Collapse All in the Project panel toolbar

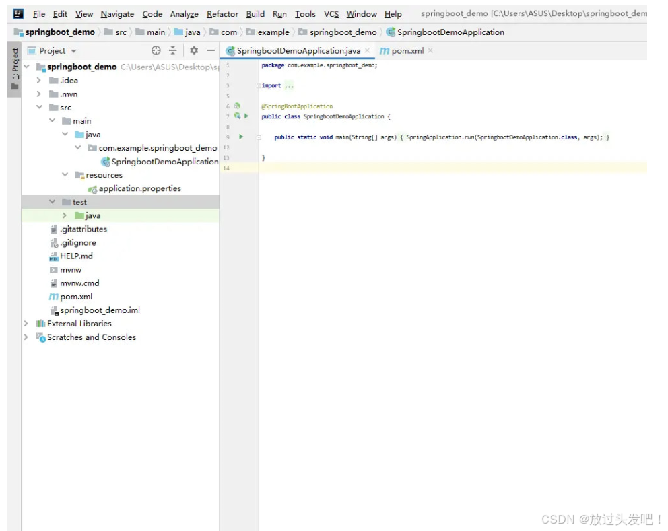click(174, 50)
